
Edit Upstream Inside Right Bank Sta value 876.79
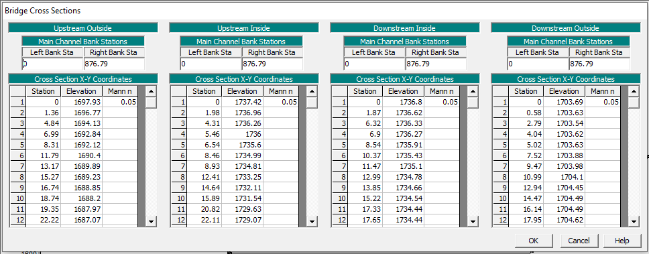[x=272, y=64]
